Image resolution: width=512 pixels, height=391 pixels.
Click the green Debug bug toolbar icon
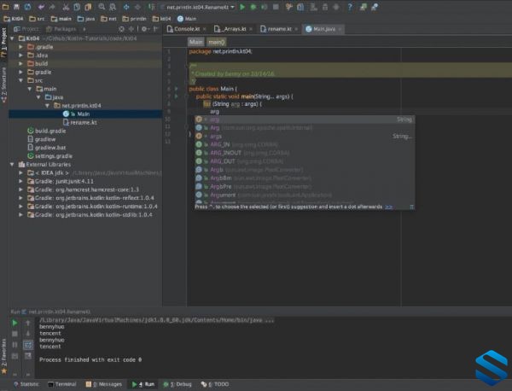pos(253,7)
